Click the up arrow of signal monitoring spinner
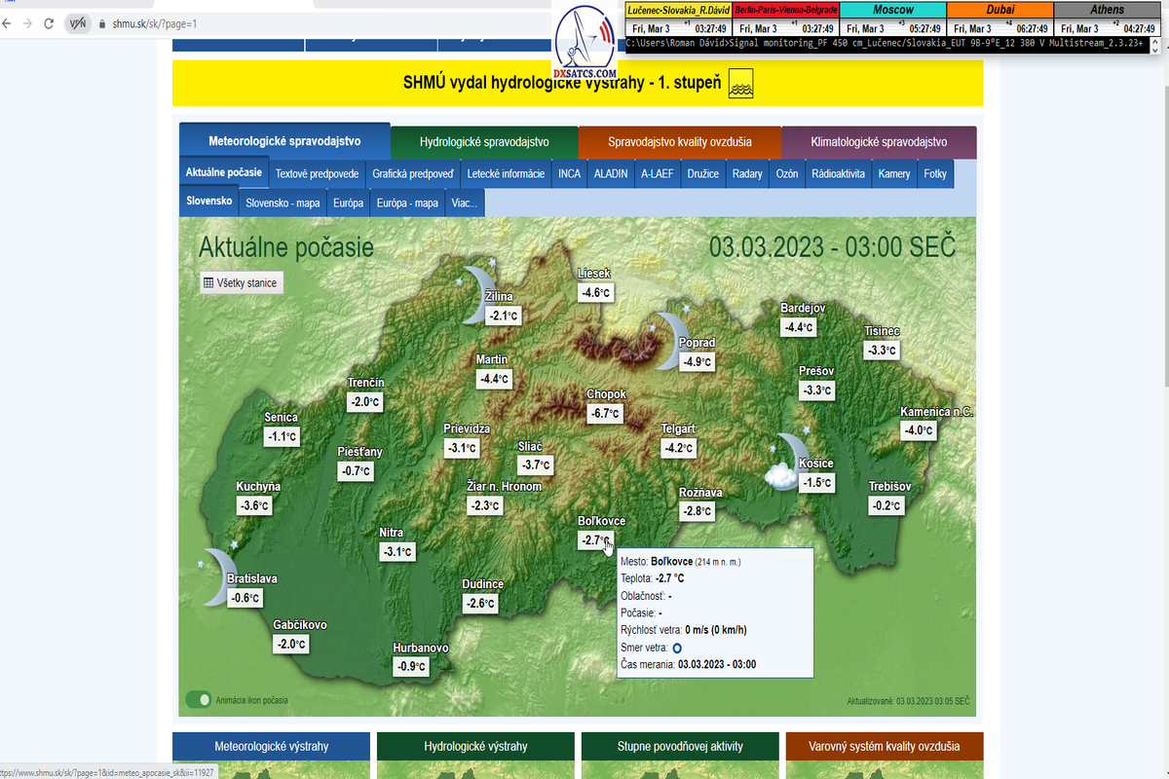This screenshot has height=779, width=1169. (1155, 40)
